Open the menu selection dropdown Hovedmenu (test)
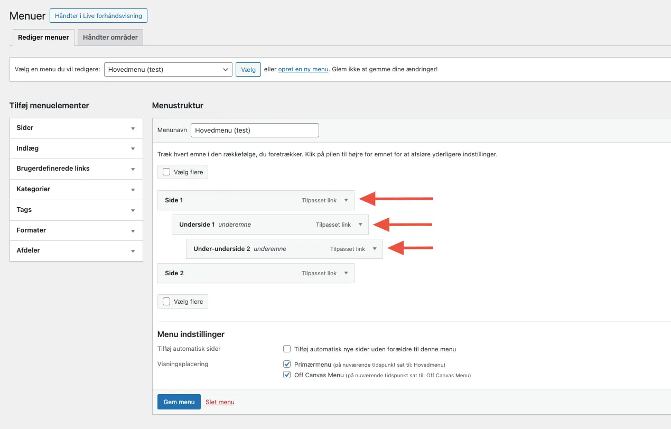671x429 pixels. point(168,69)
